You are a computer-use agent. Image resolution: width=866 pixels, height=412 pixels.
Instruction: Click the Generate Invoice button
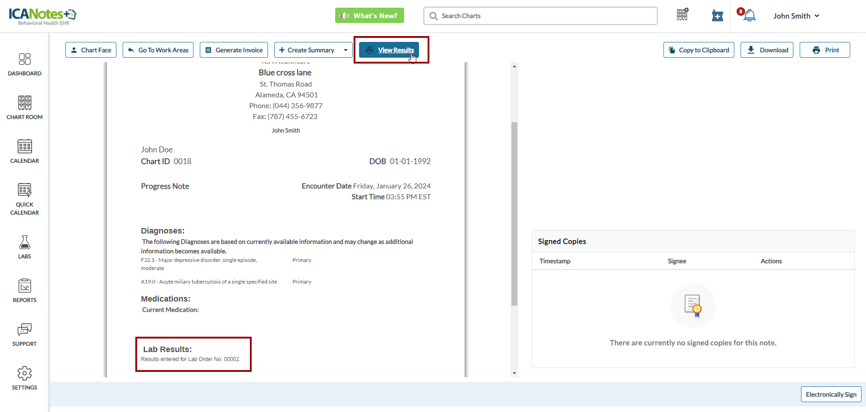tap(234, 50)
